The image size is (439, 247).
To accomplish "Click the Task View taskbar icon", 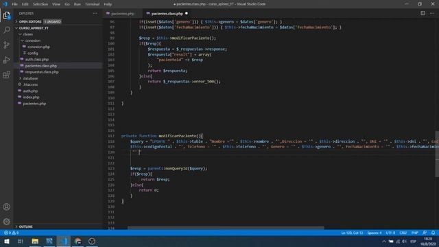I will tap(20, 241).
